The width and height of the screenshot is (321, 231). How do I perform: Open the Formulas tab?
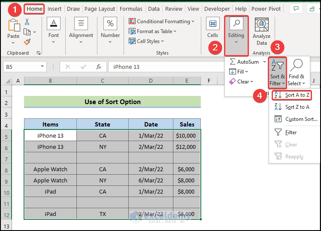(131, 9)
